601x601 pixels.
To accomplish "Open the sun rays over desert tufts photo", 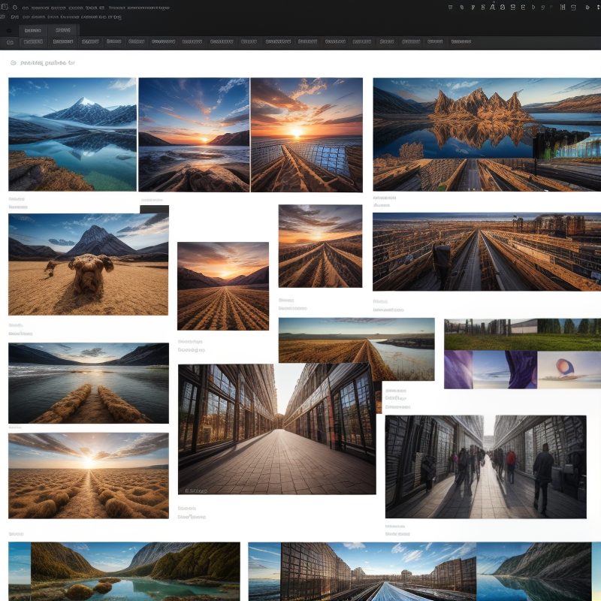I will 88,475.
